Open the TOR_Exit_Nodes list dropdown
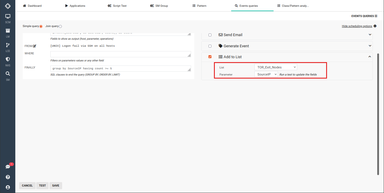Screen dimensions: 384x193 click(275, 67)
